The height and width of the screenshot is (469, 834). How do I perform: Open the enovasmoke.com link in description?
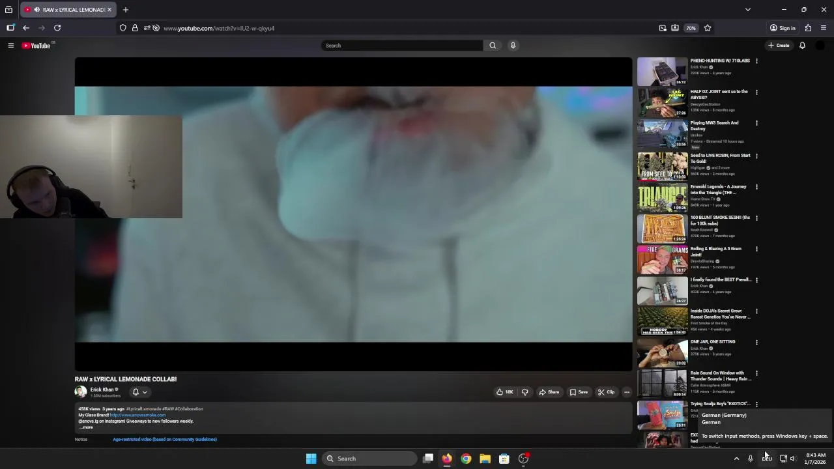137,415
